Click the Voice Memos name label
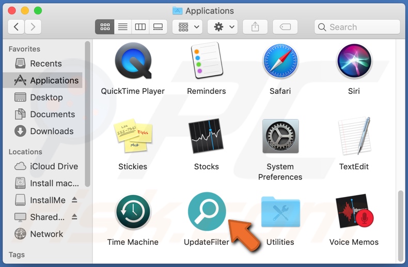408x267 pixels. [354, 242]
